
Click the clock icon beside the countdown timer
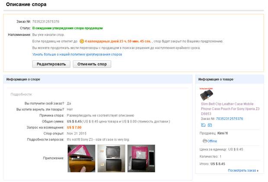click(x=82, y=41)
